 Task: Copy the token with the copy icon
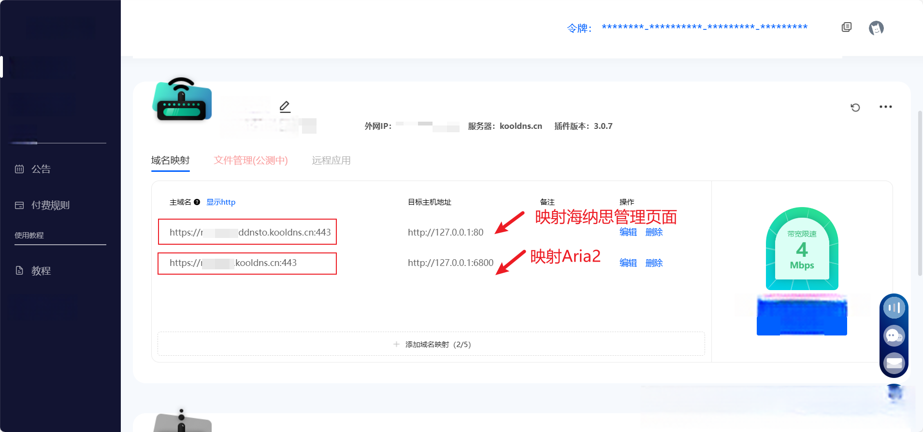tap(846, 27)
